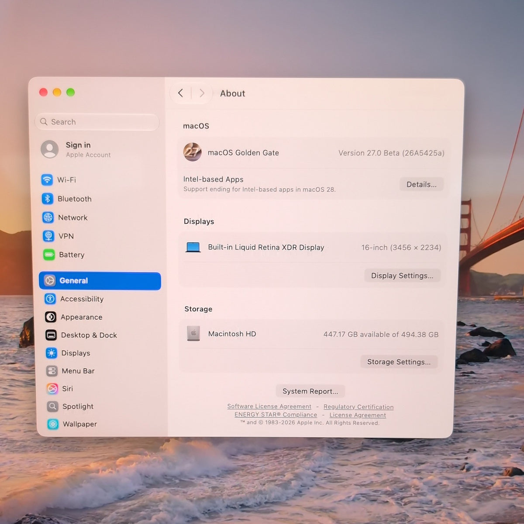Click the Search field in sidebar
The image size is (524, 524).
(x=97, y=122)
